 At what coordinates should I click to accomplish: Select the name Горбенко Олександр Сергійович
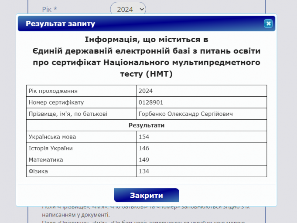[186, 114]
